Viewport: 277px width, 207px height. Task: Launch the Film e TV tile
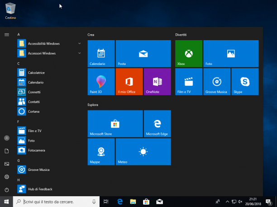tap(189, 82)
